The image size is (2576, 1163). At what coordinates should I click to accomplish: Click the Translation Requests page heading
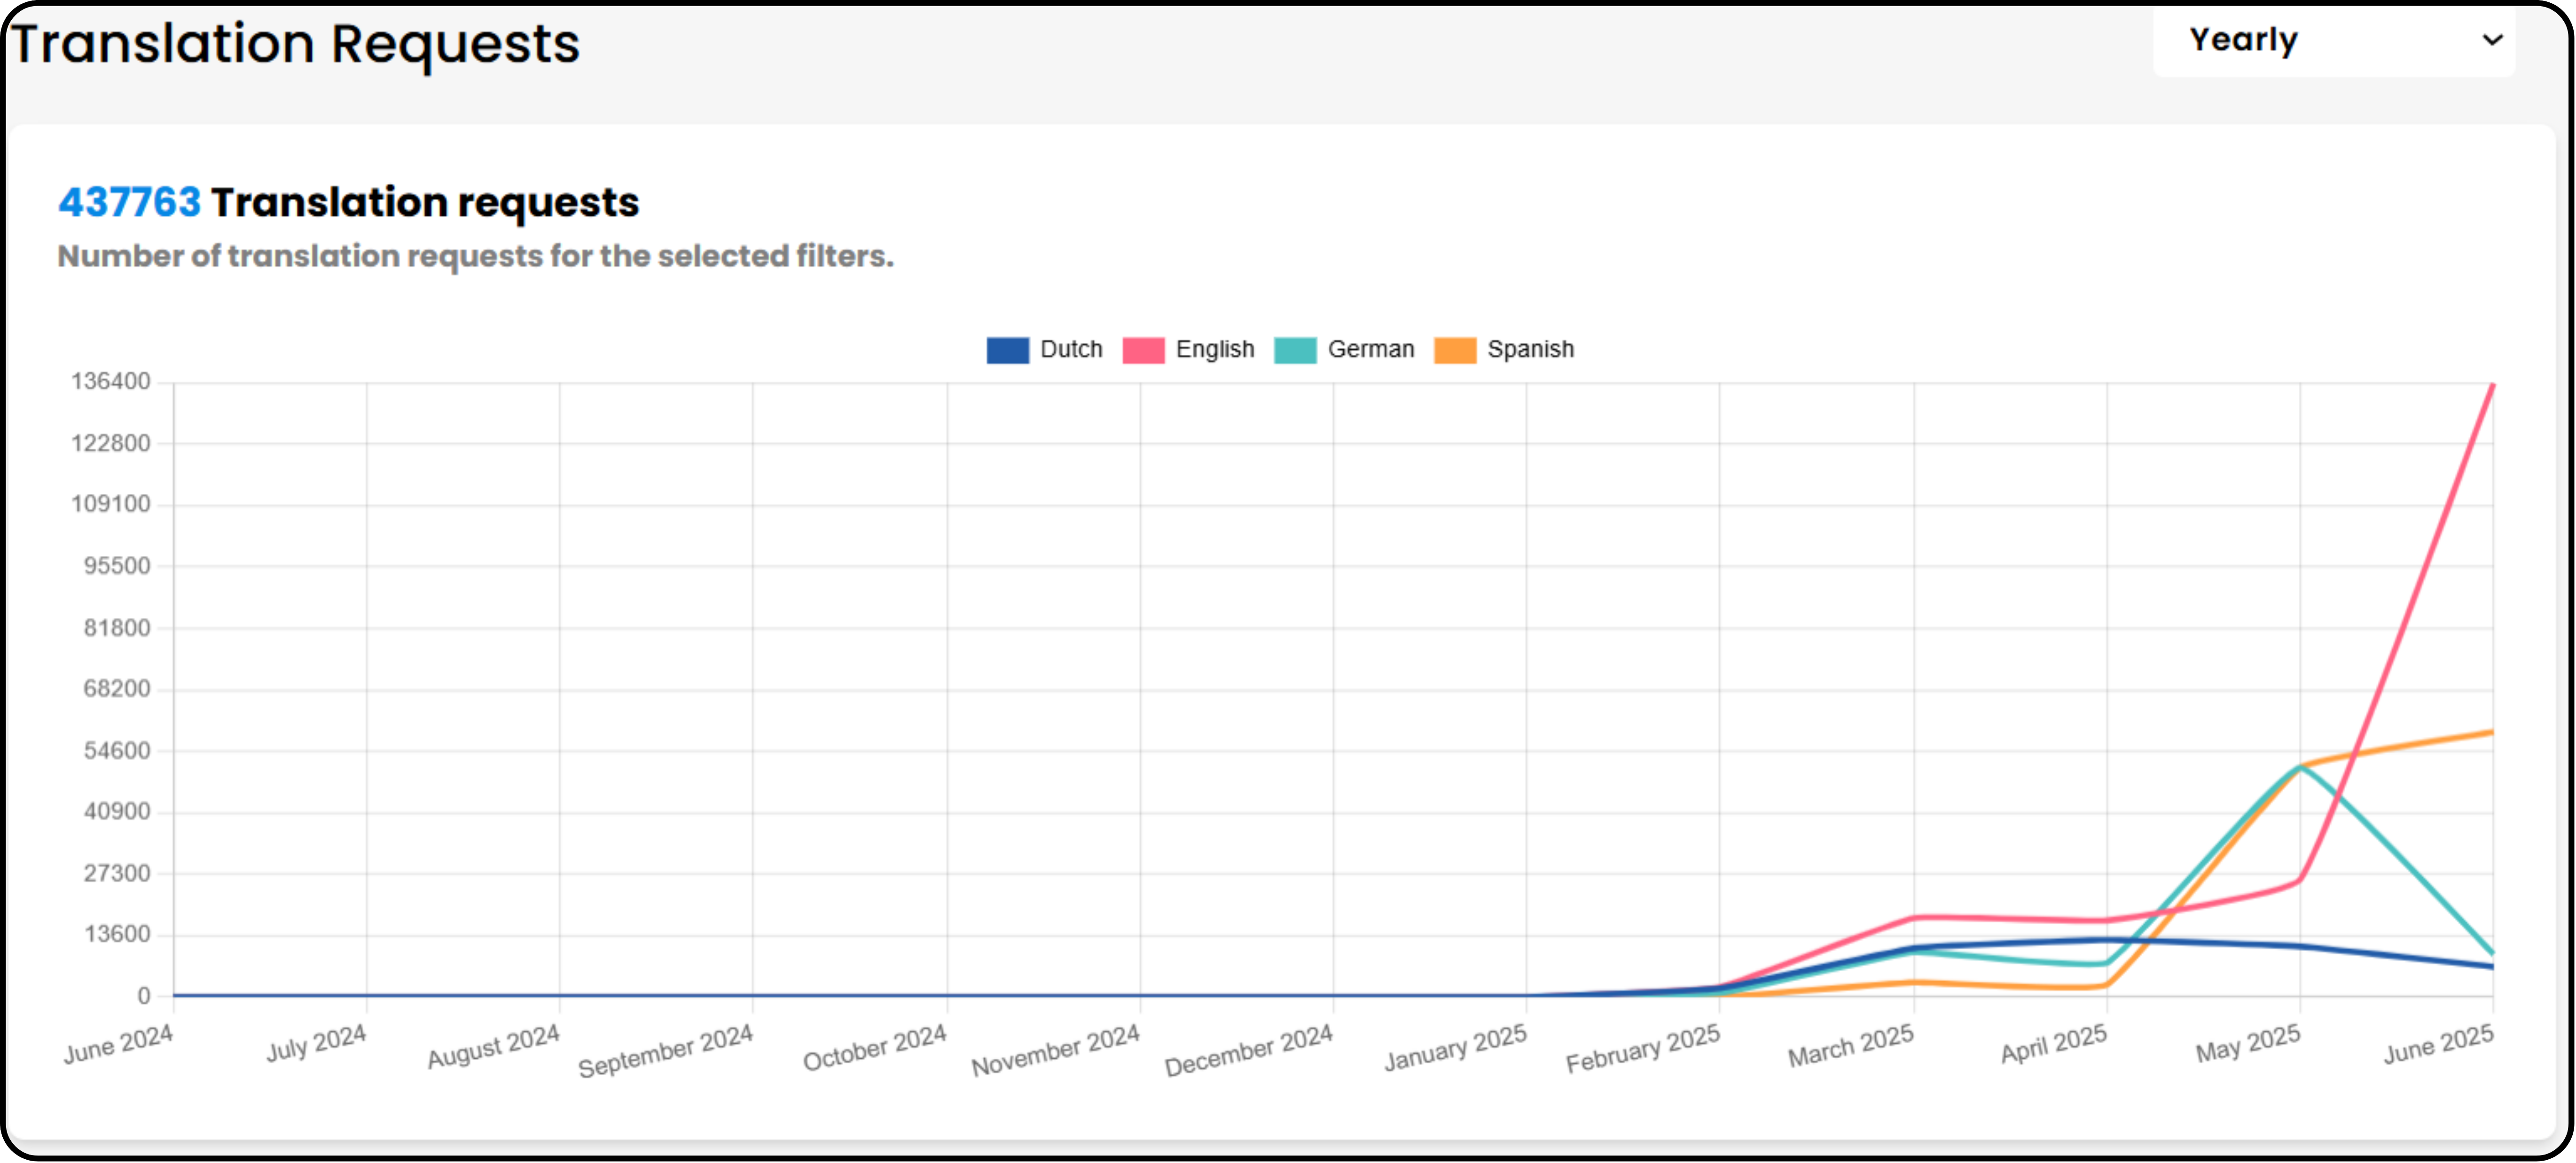coord(295,44)
